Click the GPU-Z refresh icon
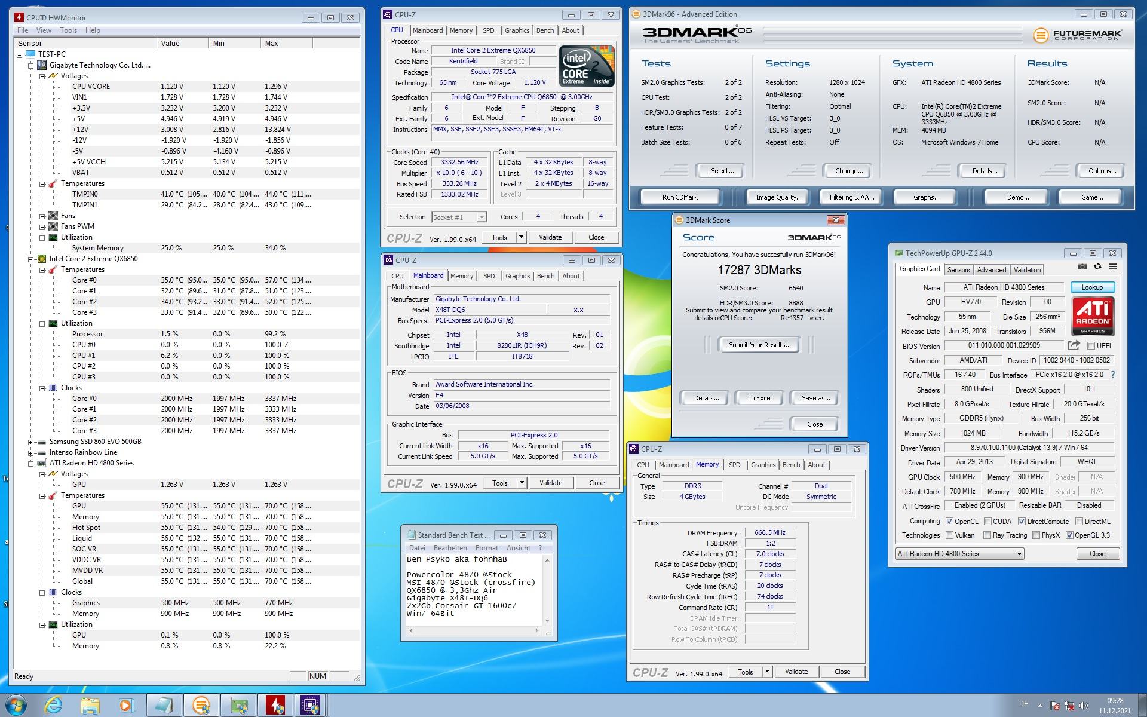The image size is (1147, 717). (1097, 267)
